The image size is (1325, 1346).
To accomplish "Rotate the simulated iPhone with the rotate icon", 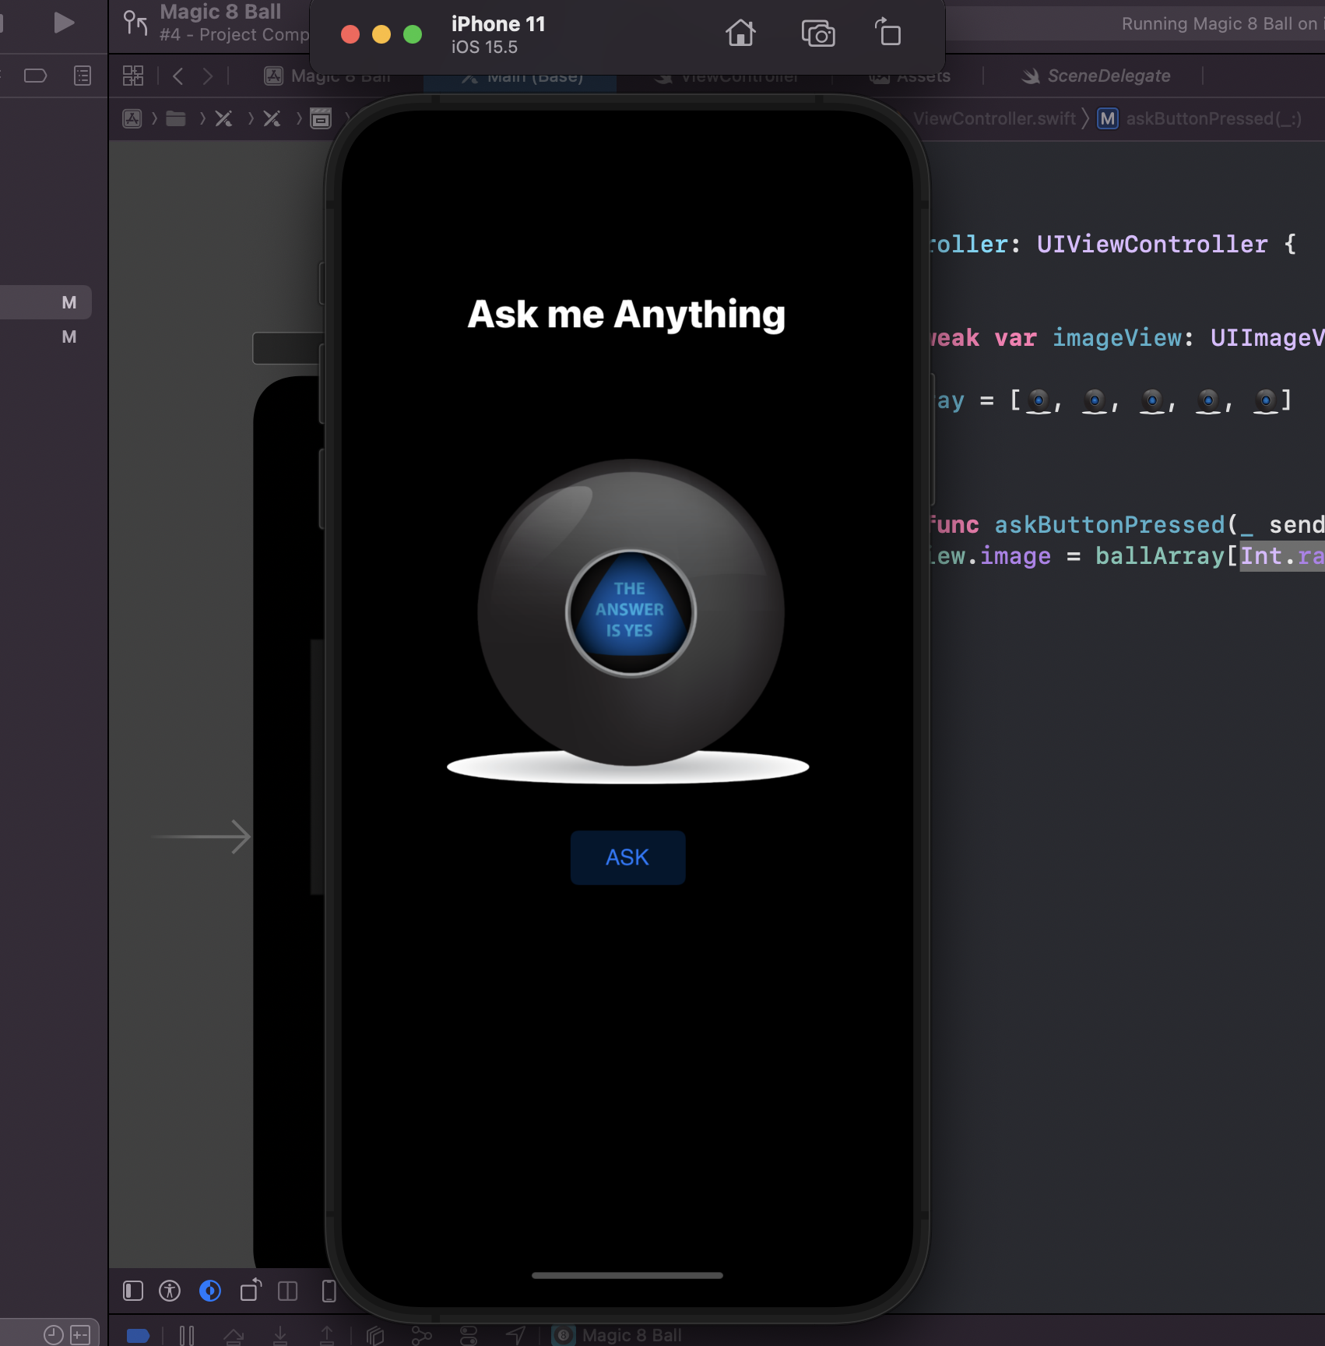I will coord(887,33).
